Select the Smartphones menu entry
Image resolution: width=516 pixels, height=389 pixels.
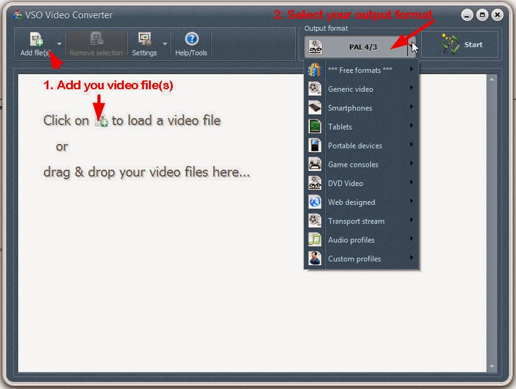pyautogui.click(x=361, y=107)
